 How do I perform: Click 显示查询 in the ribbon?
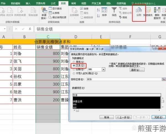coord(55,9)
